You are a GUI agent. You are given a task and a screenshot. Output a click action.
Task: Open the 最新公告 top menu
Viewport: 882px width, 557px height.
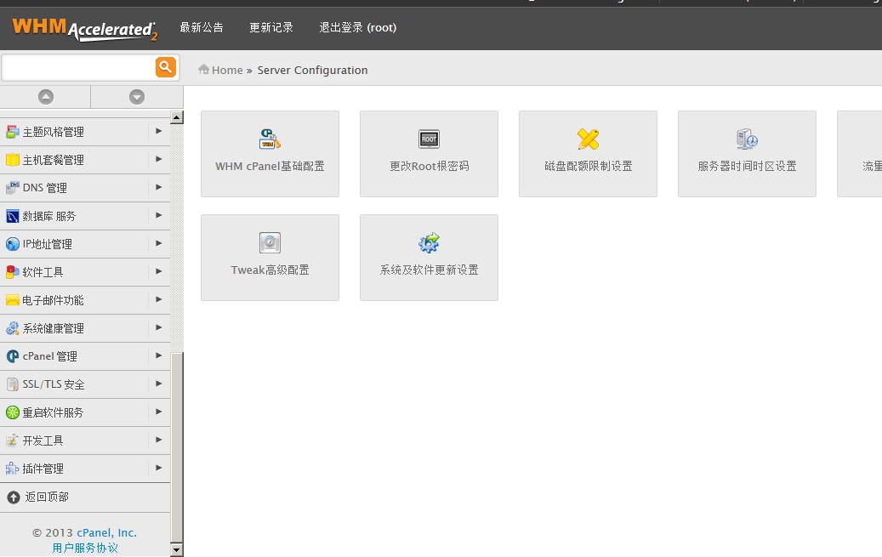point(202,27)
